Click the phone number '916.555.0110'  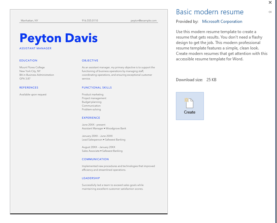point(90,20)
